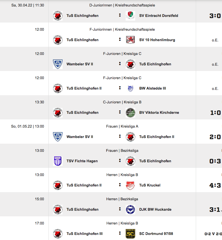Click the Herren | Bezirksliga competition heading
This screenshot has width=222, height=240.
tap(122, 199)
